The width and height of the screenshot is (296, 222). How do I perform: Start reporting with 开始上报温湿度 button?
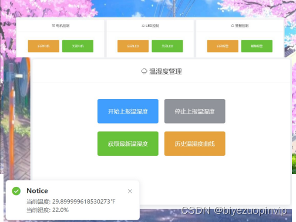pyautogui.click(x=128, y=111)
